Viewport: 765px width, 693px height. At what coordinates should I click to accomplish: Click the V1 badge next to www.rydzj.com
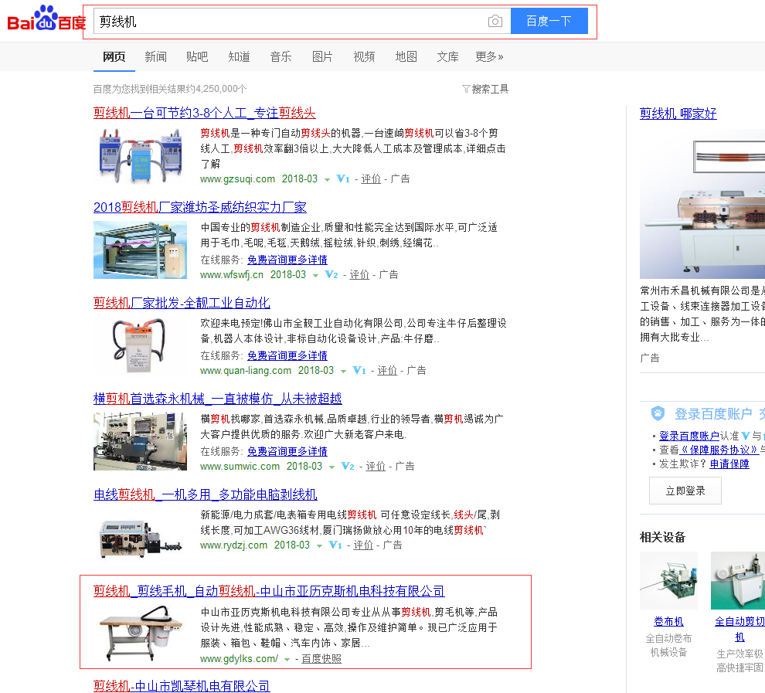[x=335, y=545]
